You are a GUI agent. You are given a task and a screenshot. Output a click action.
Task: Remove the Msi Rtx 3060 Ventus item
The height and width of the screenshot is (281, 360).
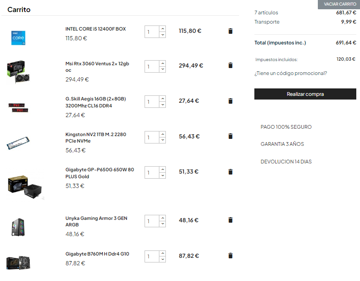point(230,65)
